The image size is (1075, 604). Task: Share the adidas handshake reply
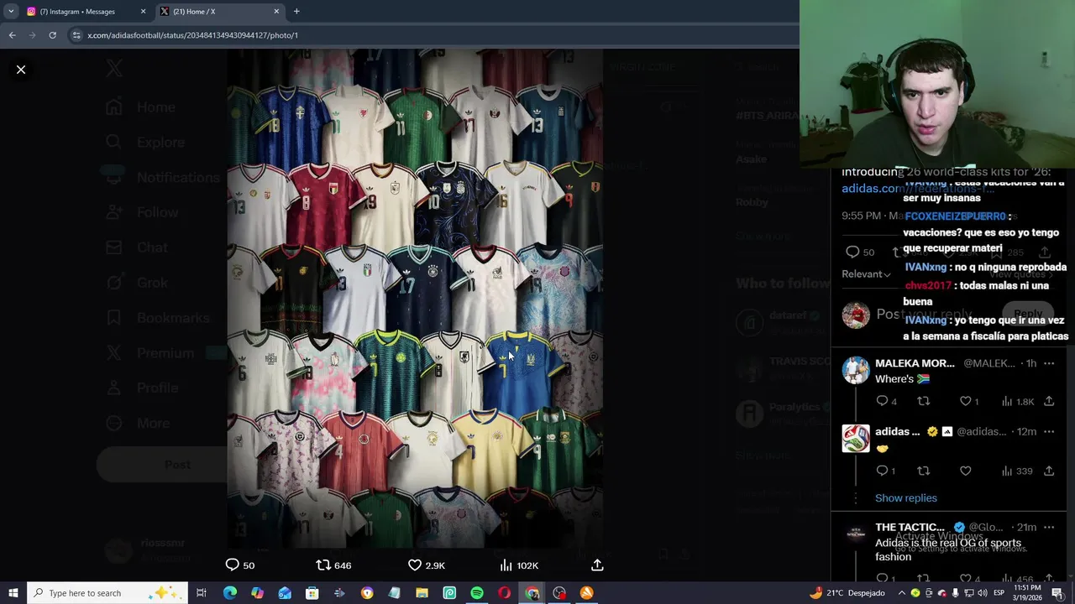pos(1049,471)
